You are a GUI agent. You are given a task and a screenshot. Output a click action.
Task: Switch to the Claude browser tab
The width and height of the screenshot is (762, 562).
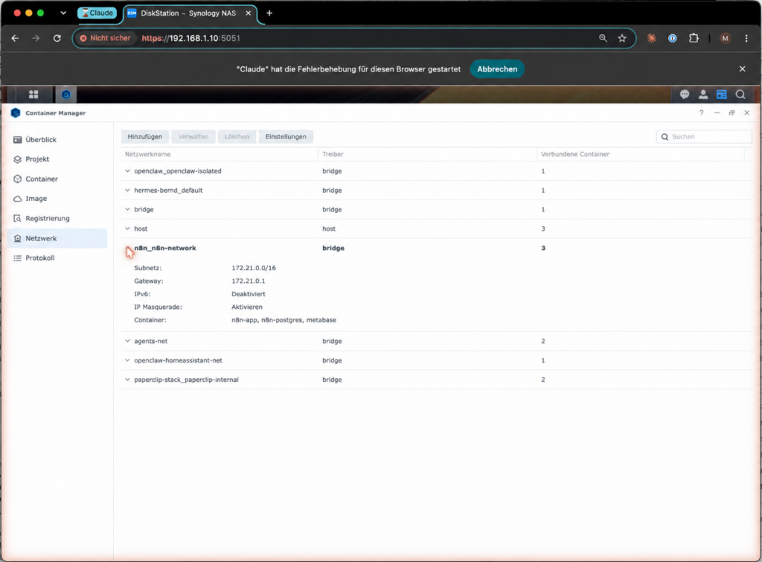97,13
